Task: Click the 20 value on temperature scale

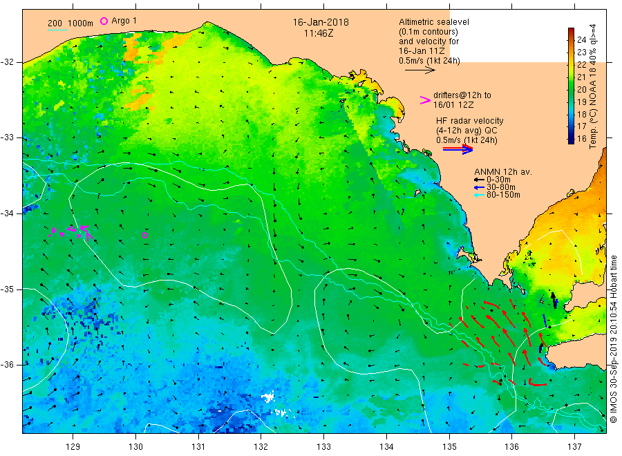Action: [581, 89]
